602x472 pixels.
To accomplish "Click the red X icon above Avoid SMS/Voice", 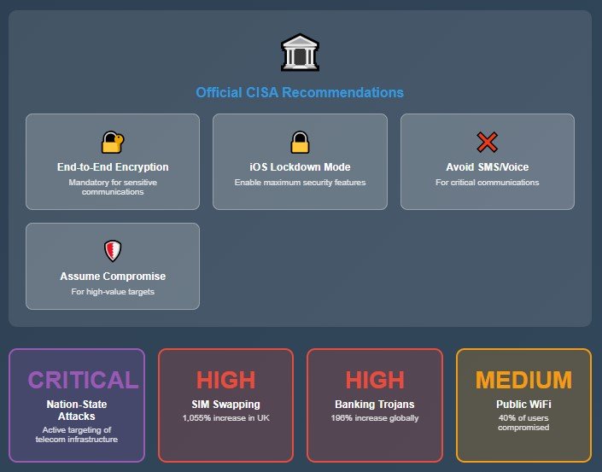I will pyautogui.click(x=488, y=142).
